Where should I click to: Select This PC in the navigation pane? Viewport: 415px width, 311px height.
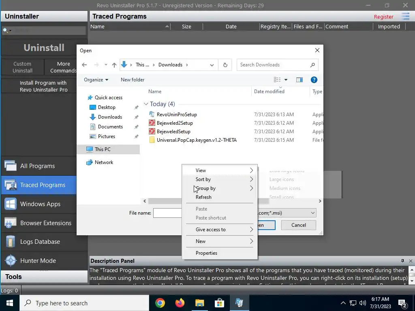pyautogui.click(x=103, y=149)
